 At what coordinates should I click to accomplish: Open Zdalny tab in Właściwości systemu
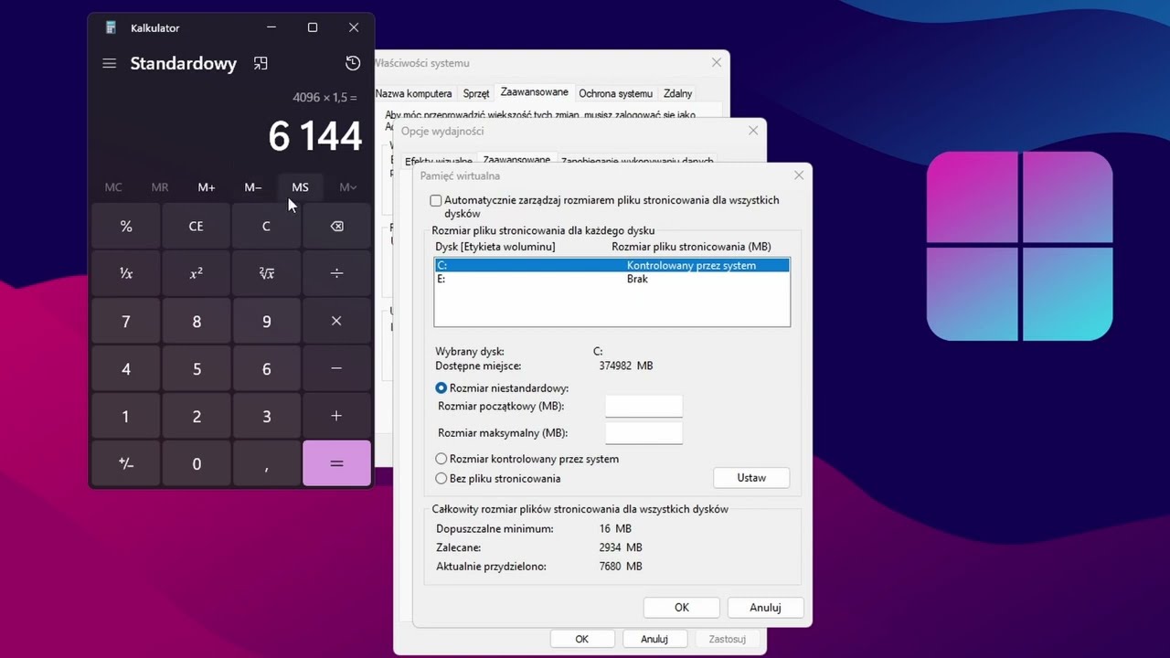pyautogui.click(x=677, y=93)
